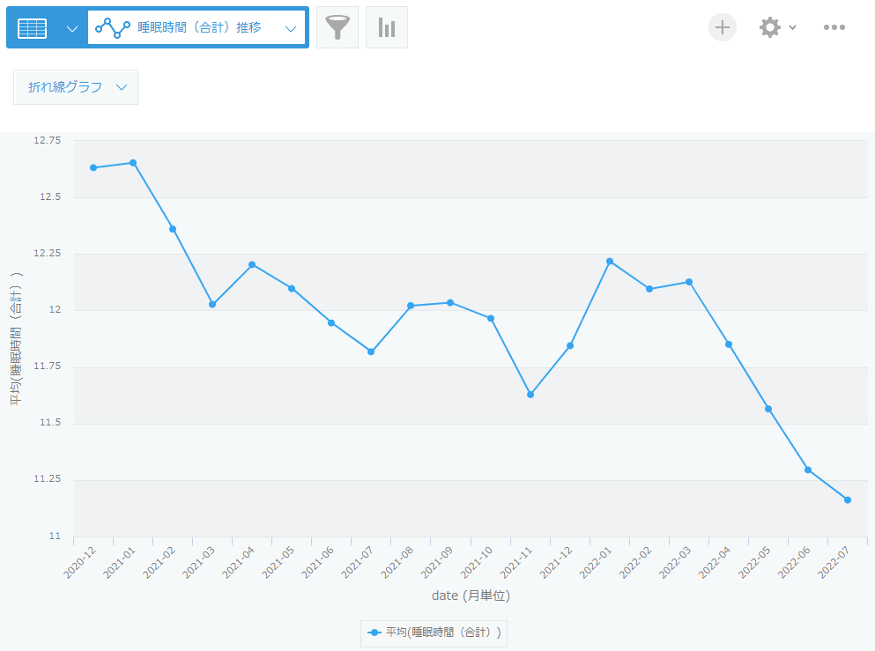875x651 pixels.
Task: Toggle 平均(睡眠時間（合計）) legend series
Action: coord(434,633)
